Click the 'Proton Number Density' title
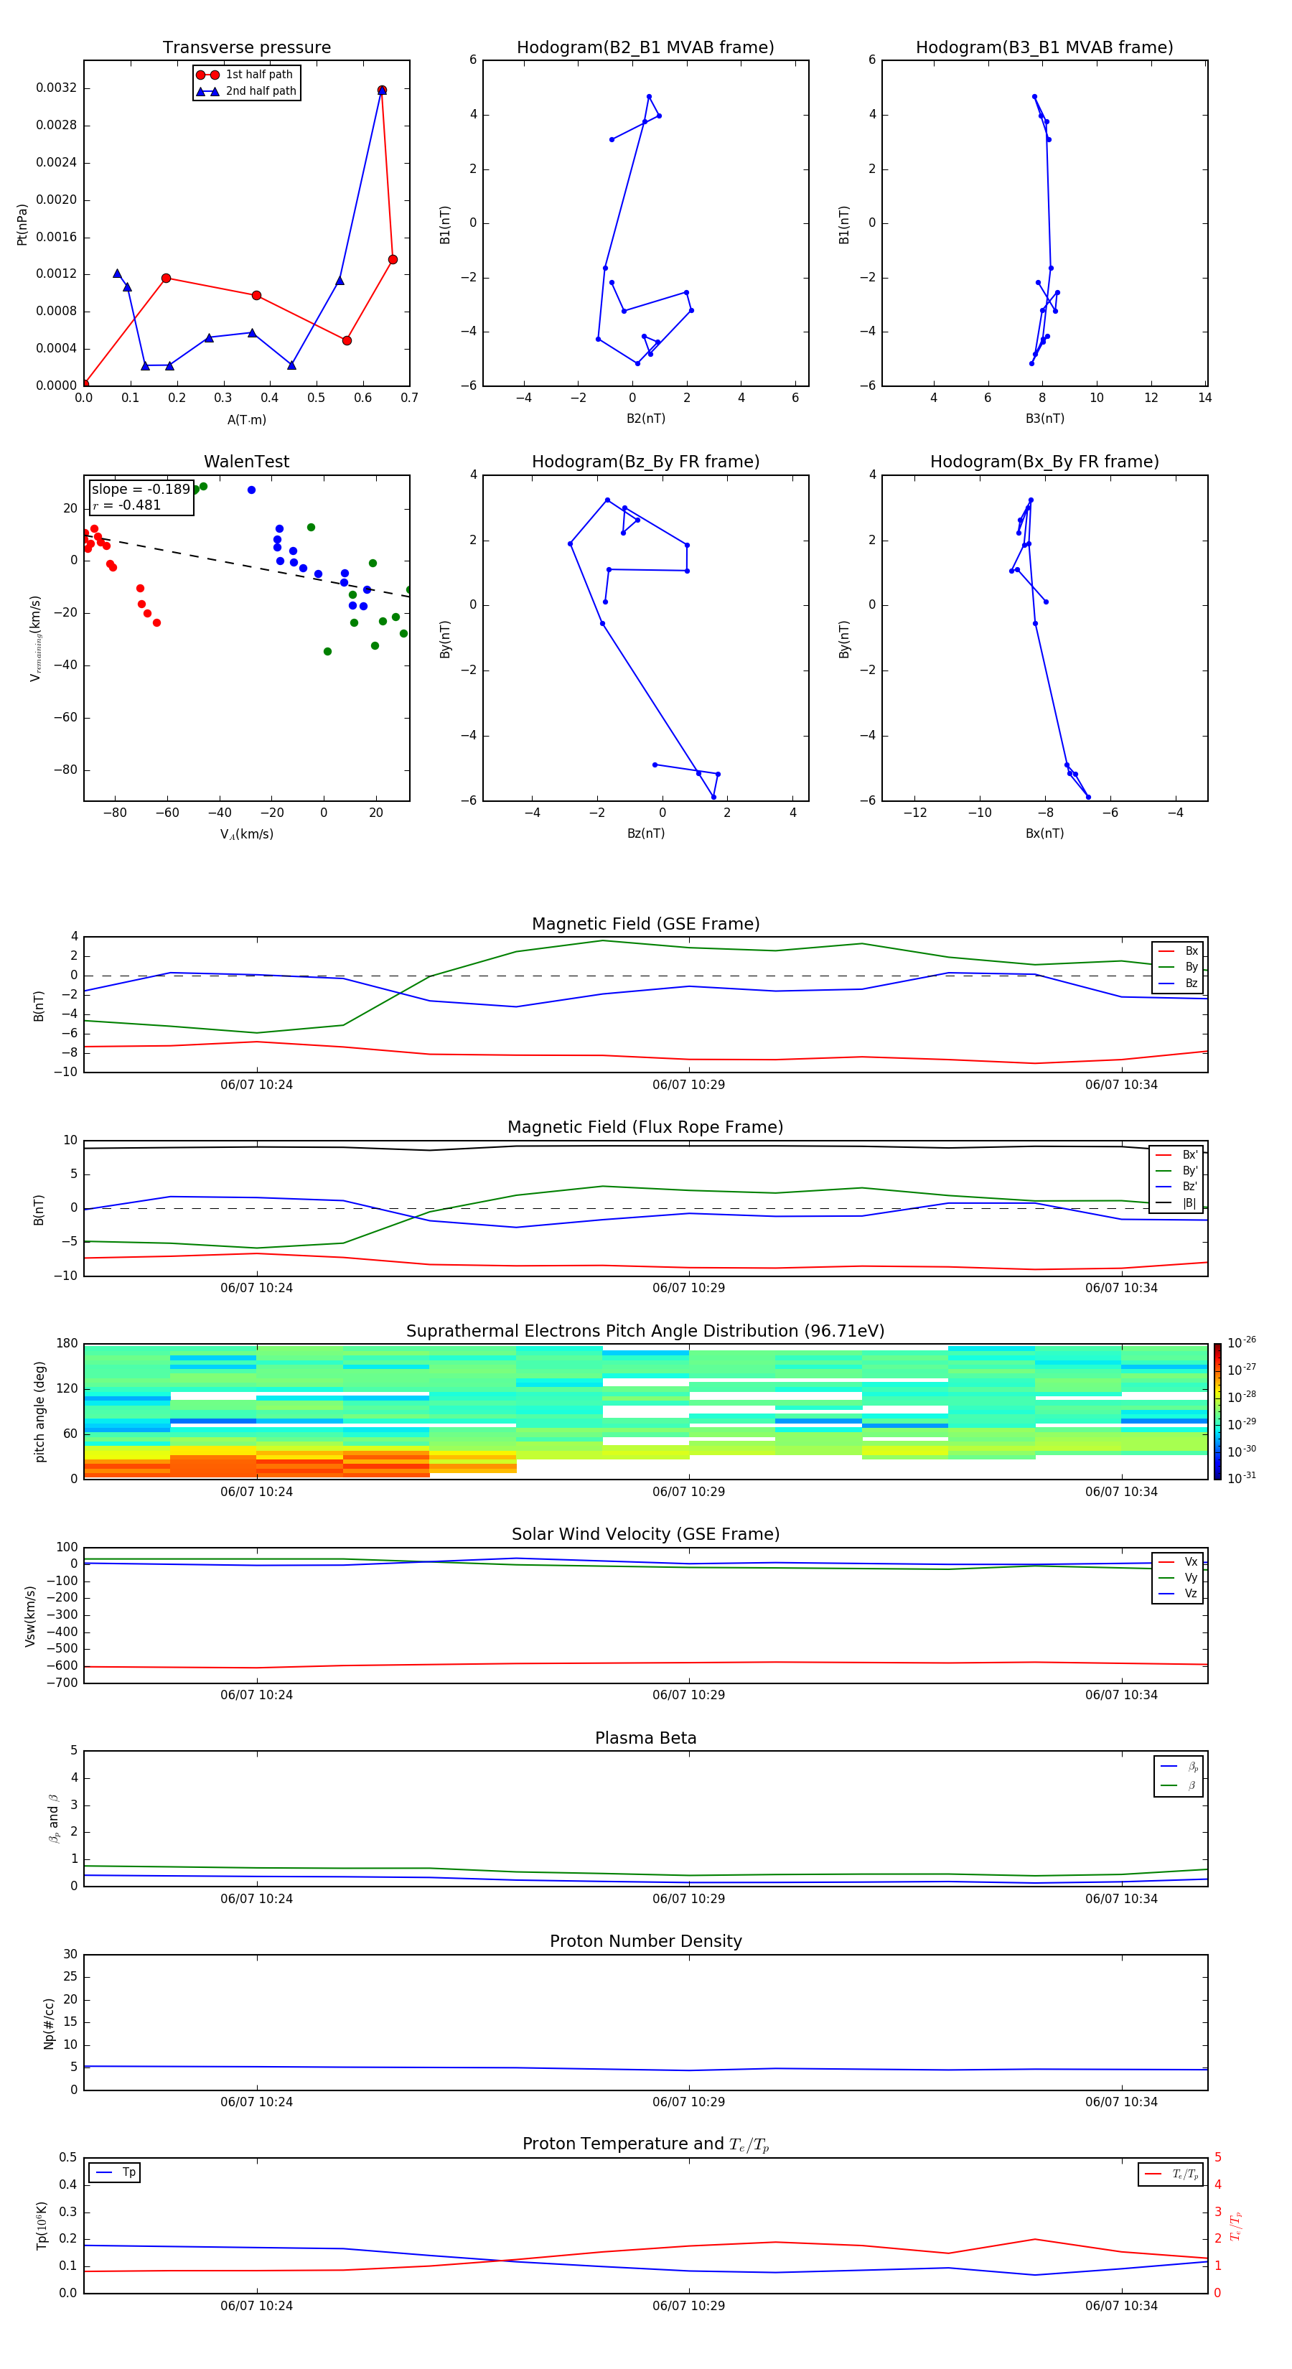The width and height of the screenshot is (1292, 2369). click(x=645, y=1941)
